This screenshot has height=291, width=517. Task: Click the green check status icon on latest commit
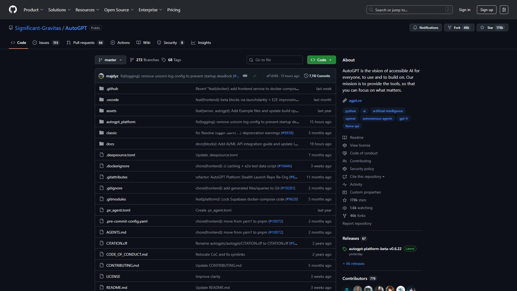point(254,76)
